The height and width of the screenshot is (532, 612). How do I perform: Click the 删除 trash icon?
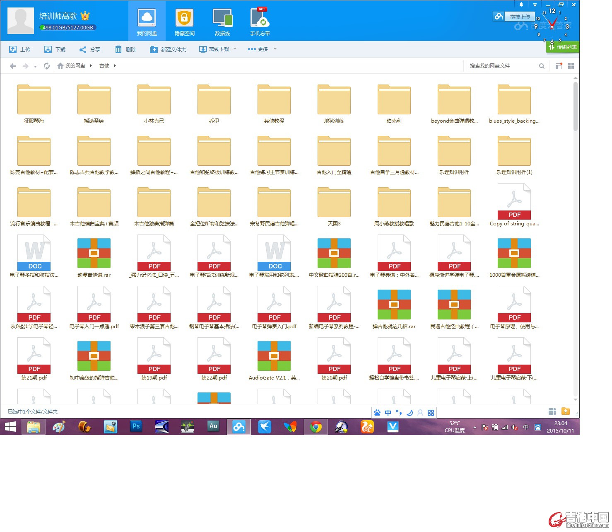[118, 49]
